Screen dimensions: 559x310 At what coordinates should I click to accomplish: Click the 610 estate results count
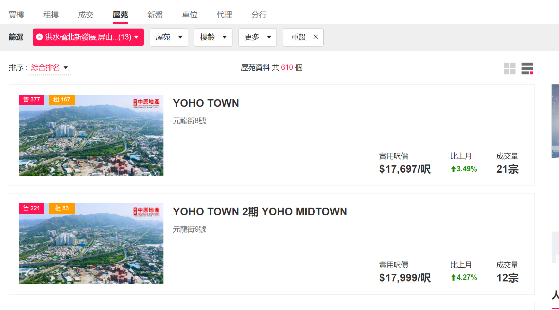coord(287,68)
